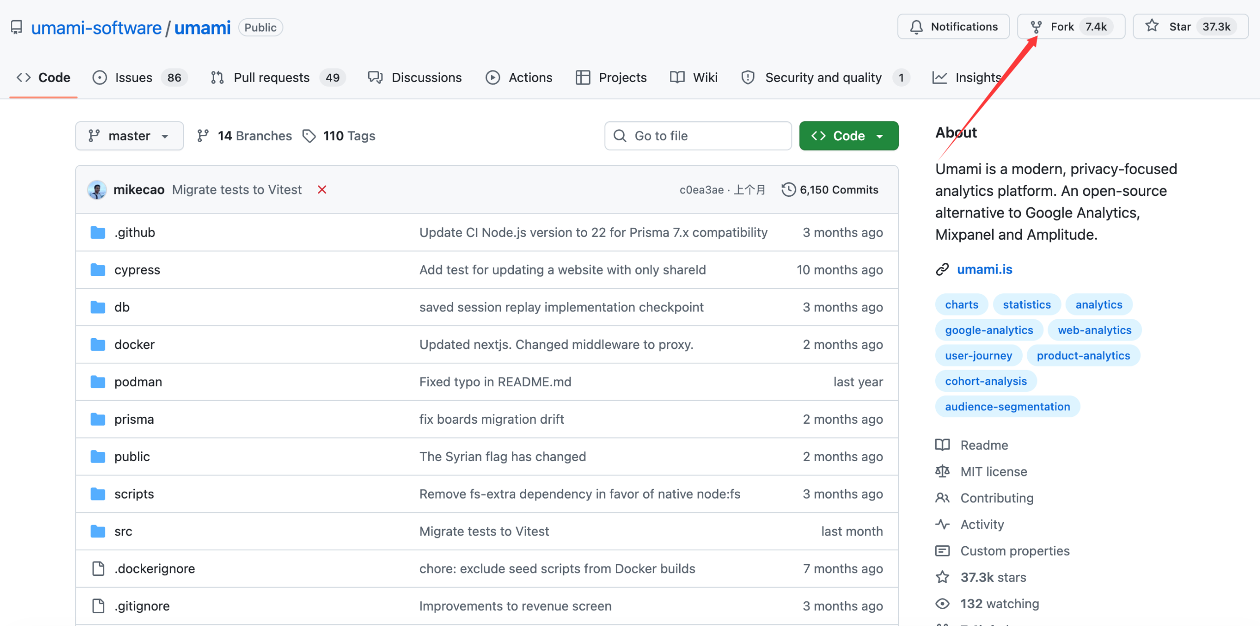Open the Security and quality tab
The width and height of the screenshot is (1260, 626).
tap(825, 78)
